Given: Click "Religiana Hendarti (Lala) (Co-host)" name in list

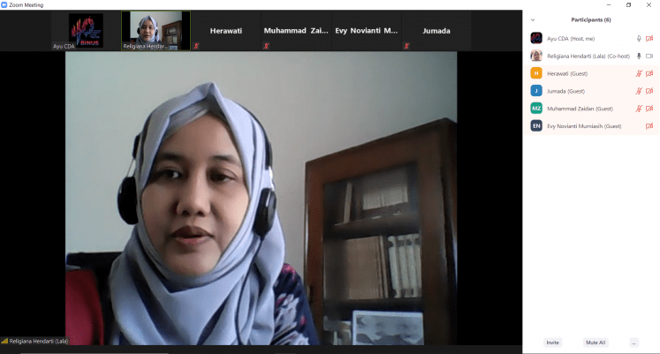Looking at the screenshot, I should pyautogui.click(x=588, y=56).
